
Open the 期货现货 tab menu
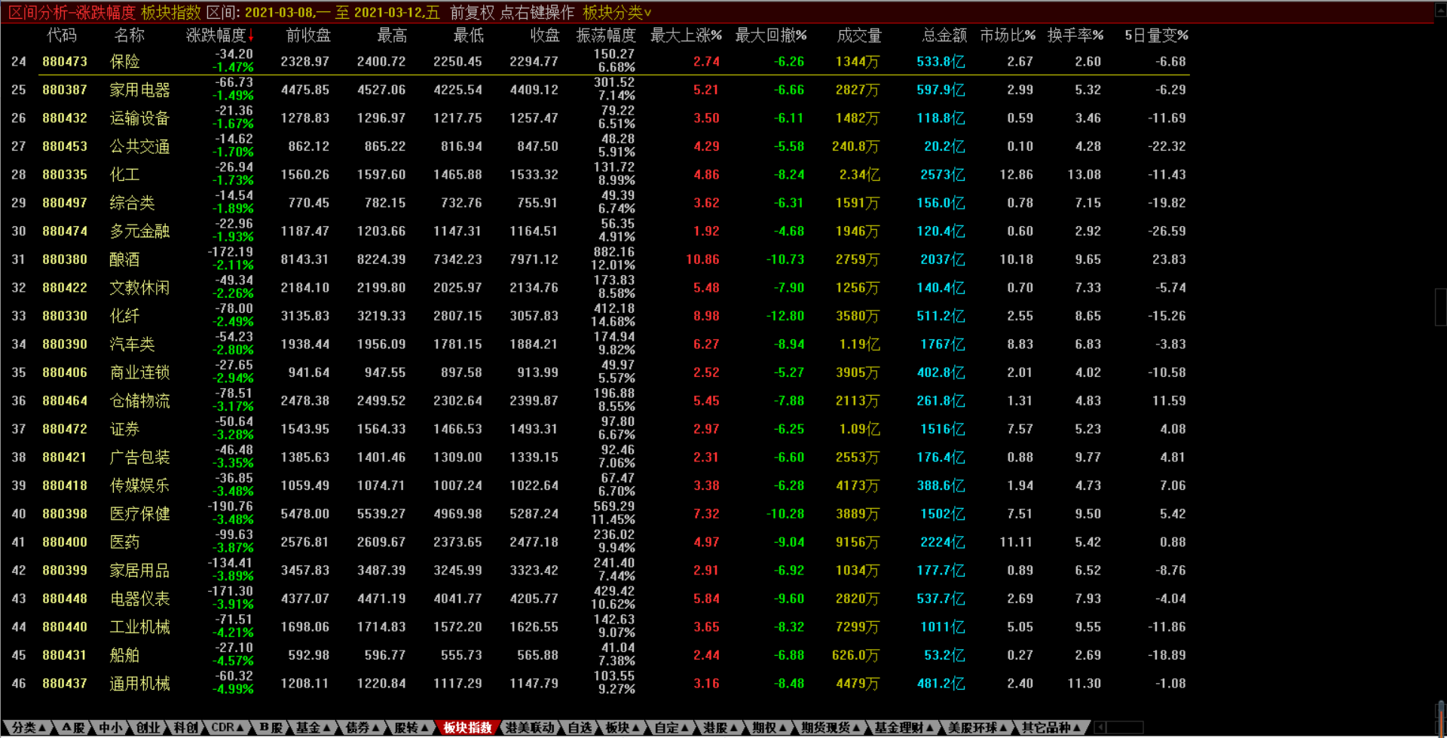(831, 727)
